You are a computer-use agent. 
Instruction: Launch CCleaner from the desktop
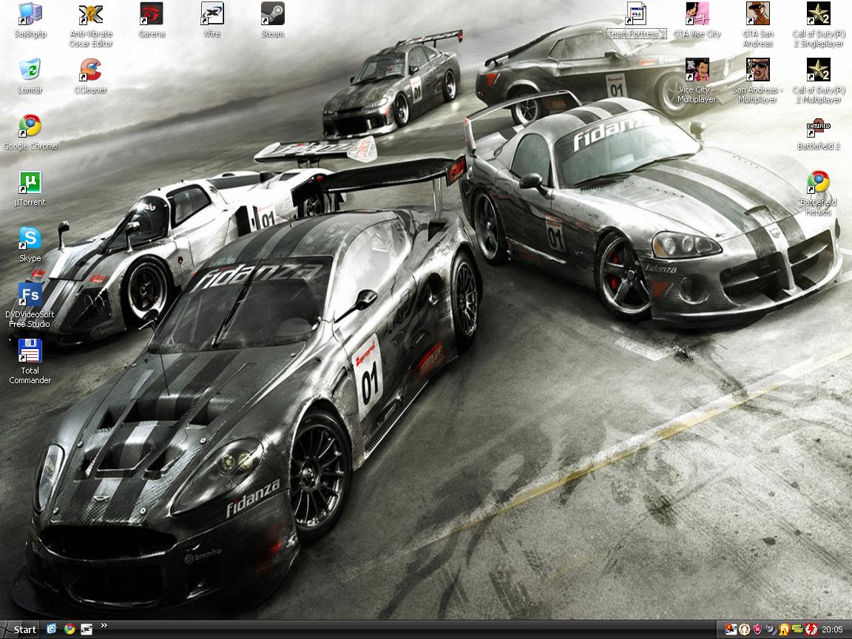coord(91,76)
